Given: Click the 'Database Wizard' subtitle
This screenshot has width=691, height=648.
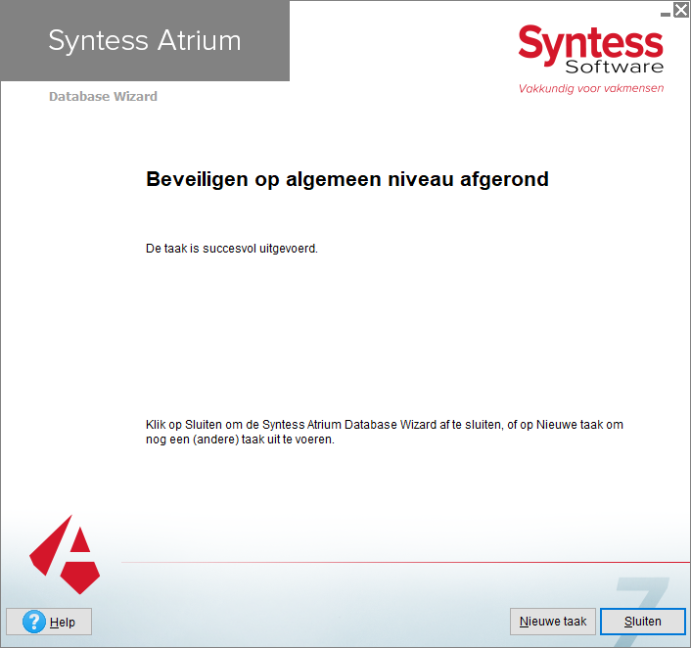Looking at the screenshot, I should (103, 97).
